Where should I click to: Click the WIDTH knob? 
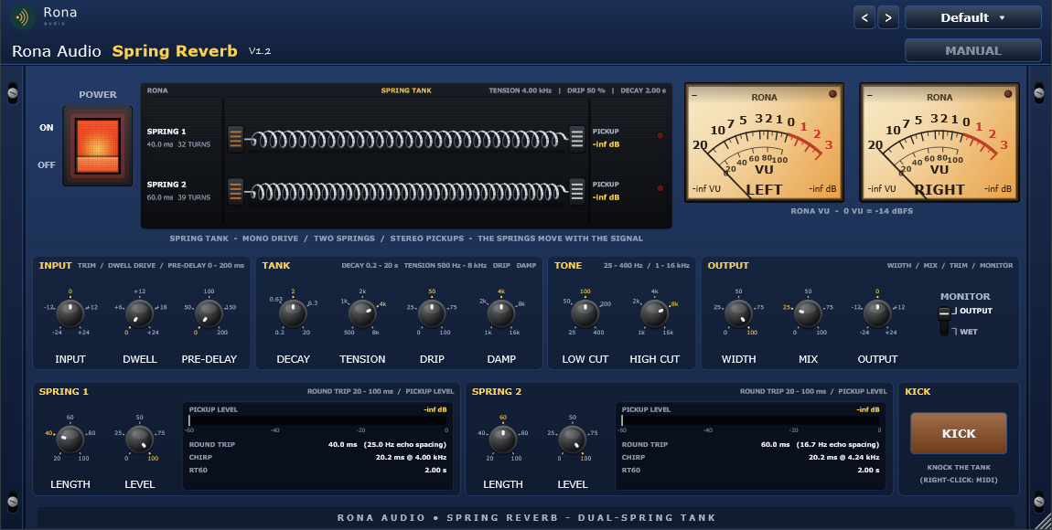click(738, 313)
